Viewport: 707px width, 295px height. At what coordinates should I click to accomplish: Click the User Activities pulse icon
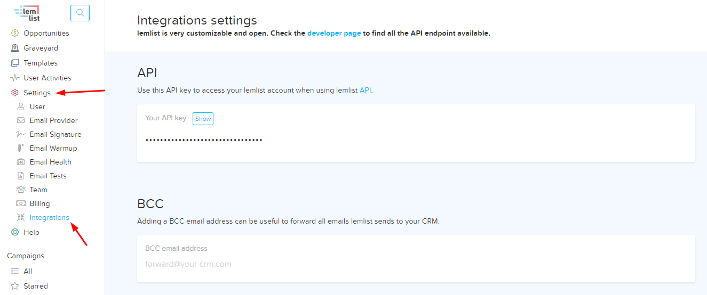[15, 78]
